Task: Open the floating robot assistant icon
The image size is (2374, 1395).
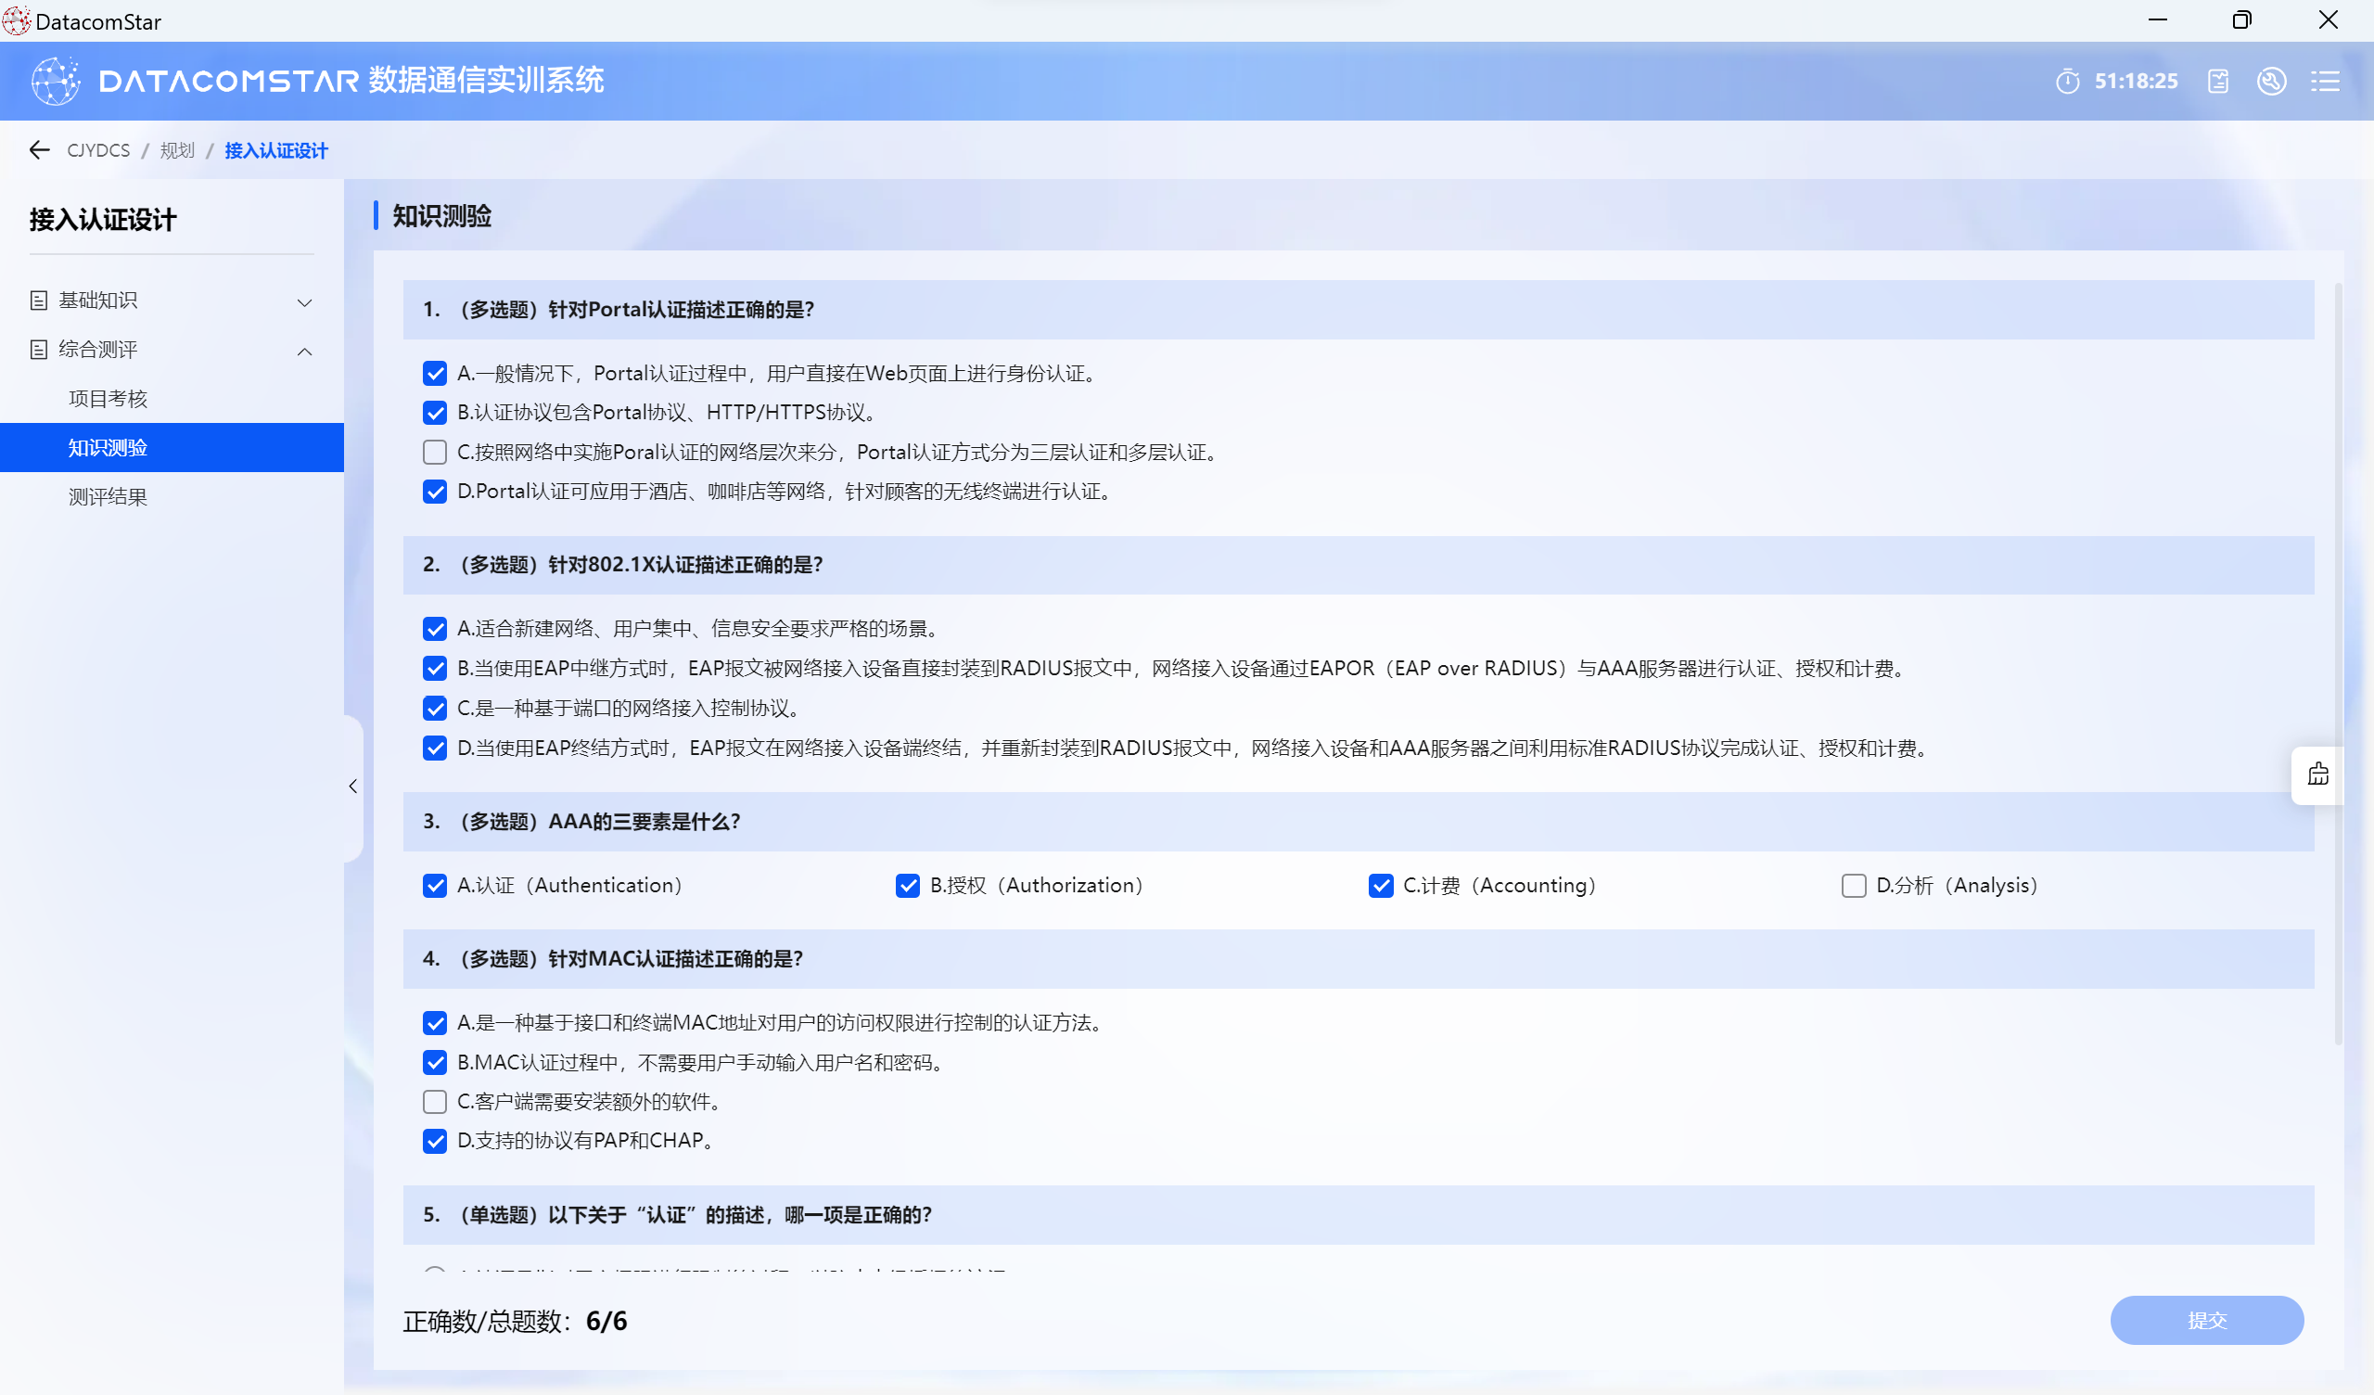Action: pos(2317,774)
